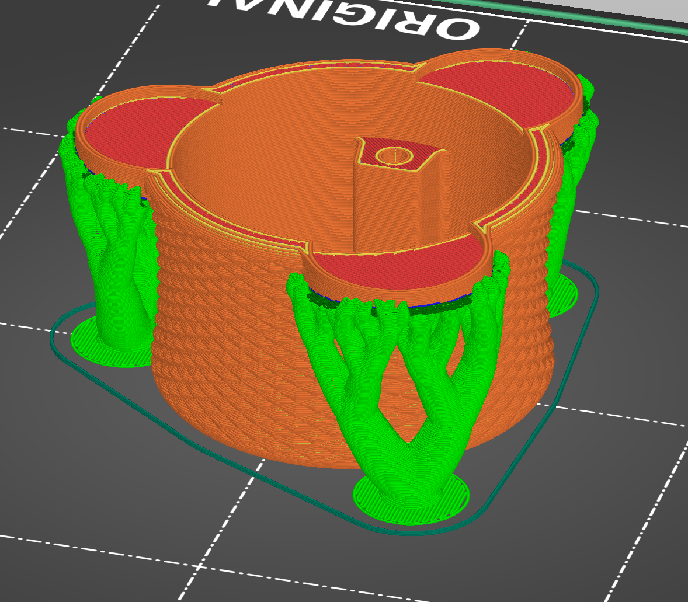Click the circular hole on the central post

(x=395, y=156)
